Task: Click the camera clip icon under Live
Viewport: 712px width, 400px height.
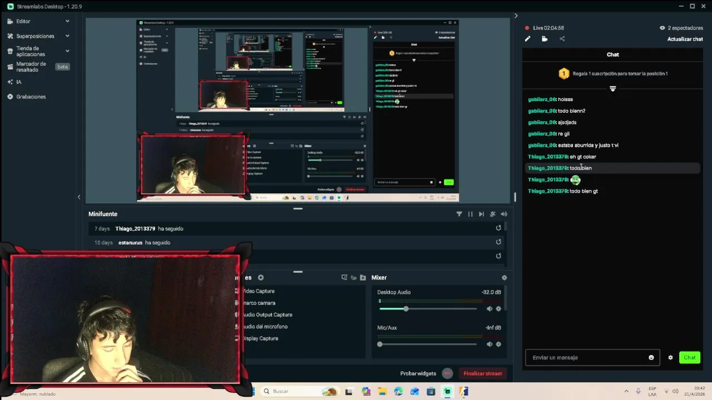Action: [x=545, y=39]
